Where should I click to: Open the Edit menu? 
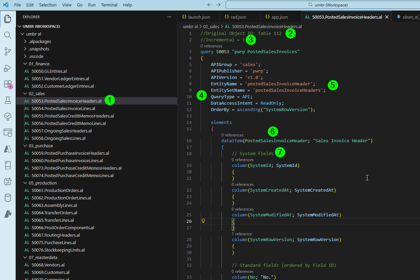point(30,5)
